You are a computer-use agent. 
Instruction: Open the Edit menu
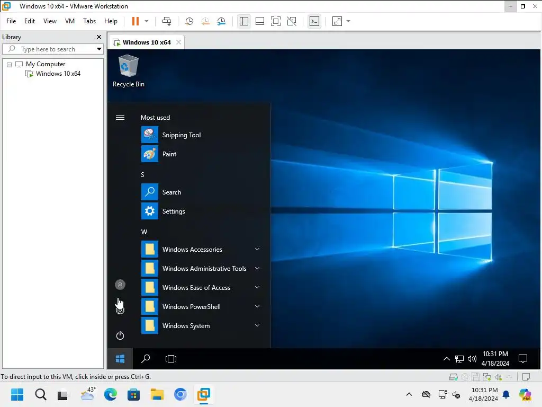point(30,21)
